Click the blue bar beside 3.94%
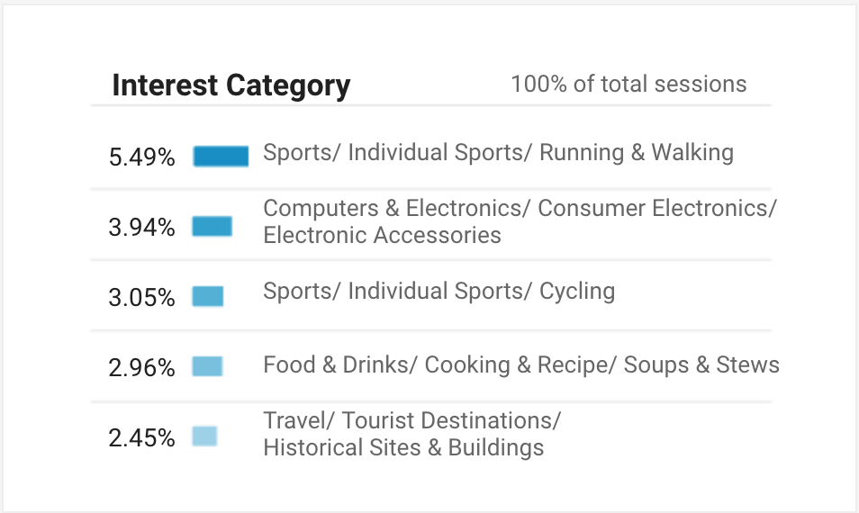The width and height of the screenshot is (859, 513). 212,227
